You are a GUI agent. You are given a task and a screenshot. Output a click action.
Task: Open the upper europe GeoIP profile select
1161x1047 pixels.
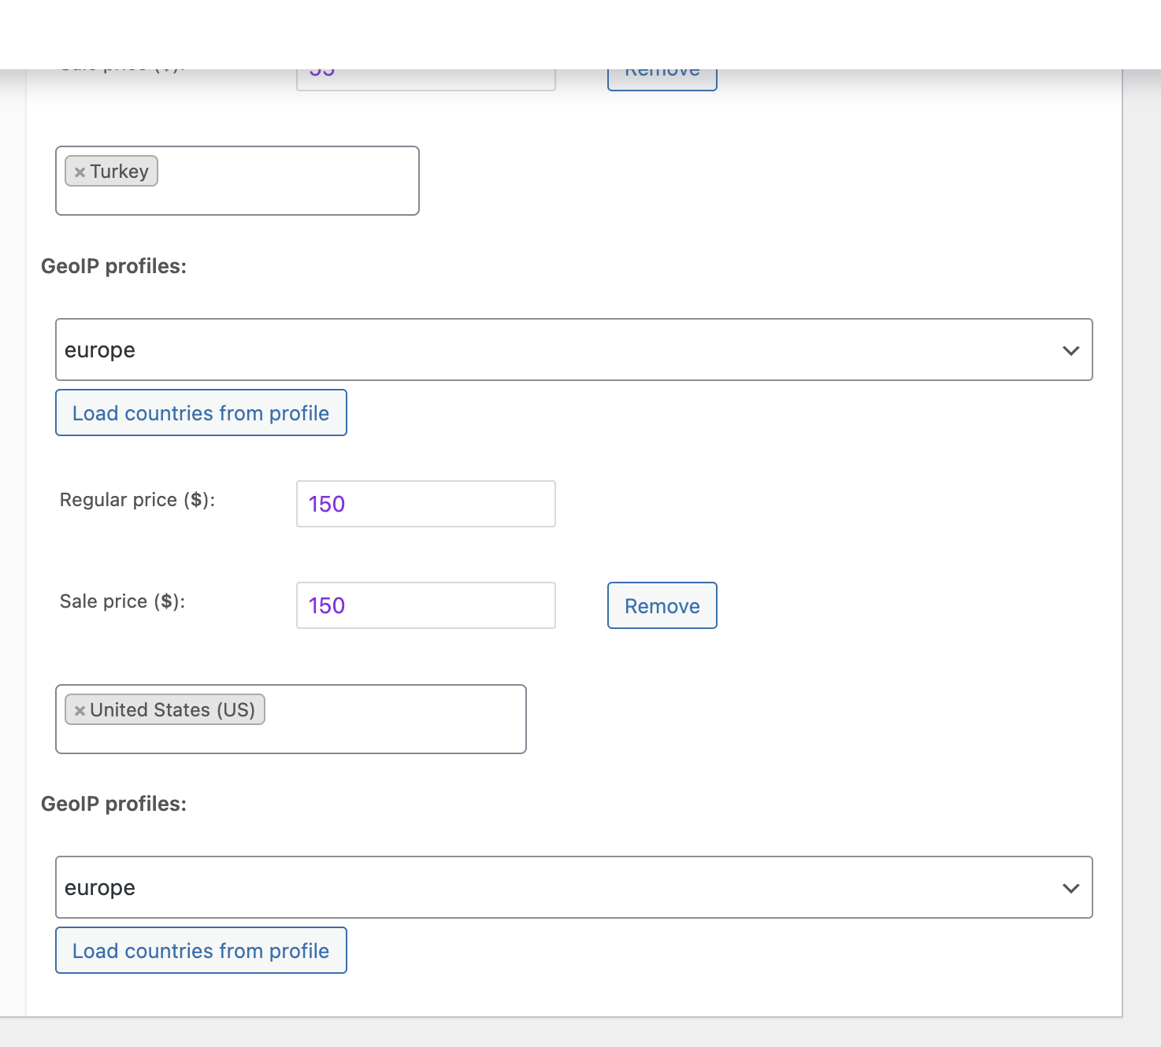551,350
